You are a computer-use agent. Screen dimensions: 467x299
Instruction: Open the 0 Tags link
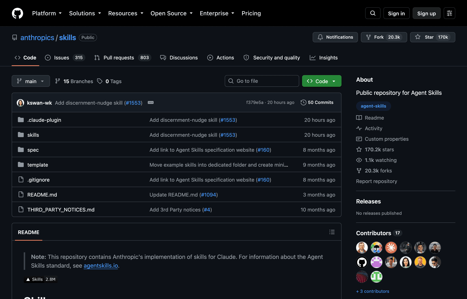click(109, 81)
